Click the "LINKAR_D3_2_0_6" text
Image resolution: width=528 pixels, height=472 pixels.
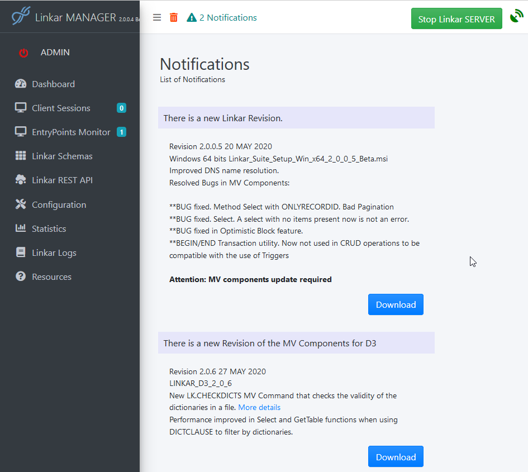(x=201, y=383)
